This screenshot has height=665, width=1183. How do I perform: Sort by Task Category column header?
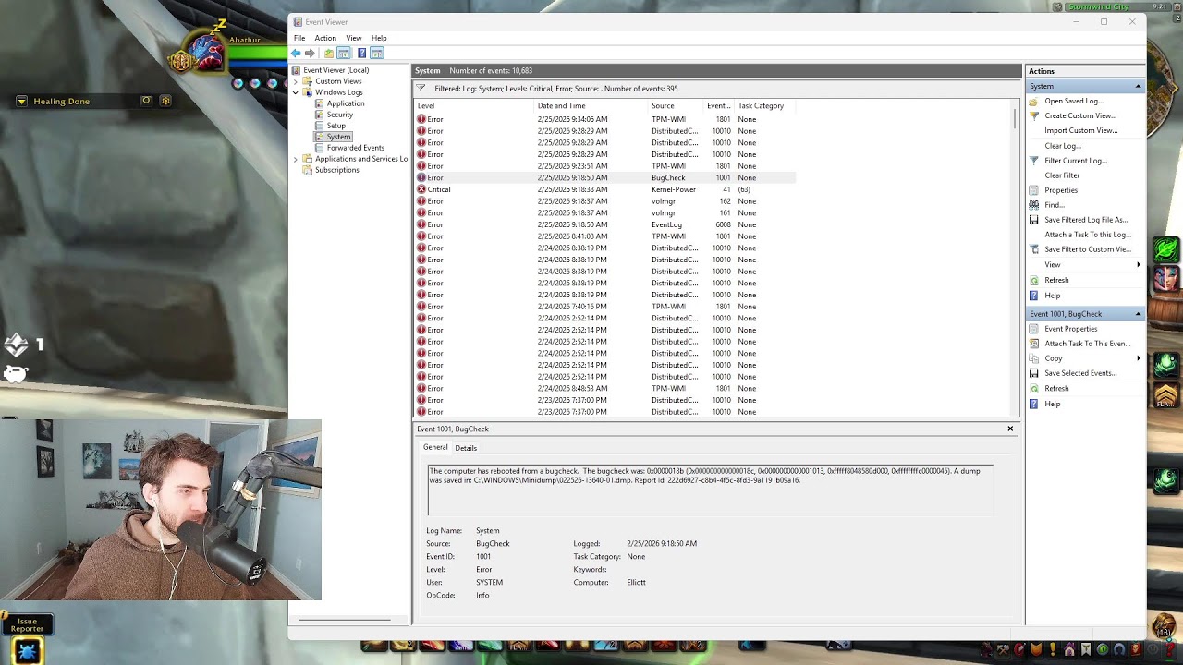pos(765,105)
